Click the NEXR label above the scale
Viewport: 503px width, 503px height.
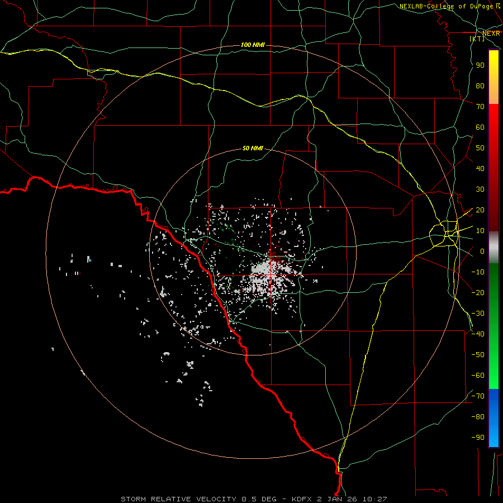(x=491, y=34)
